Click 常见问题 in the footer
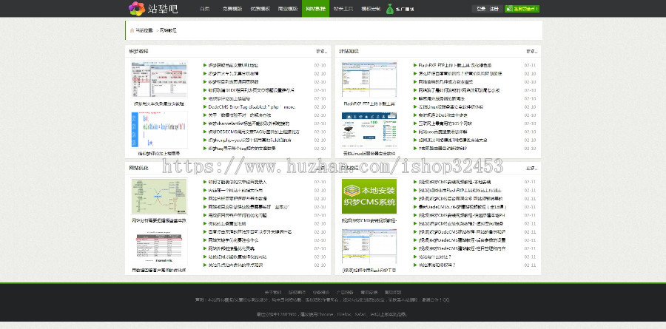 (393, 293)
